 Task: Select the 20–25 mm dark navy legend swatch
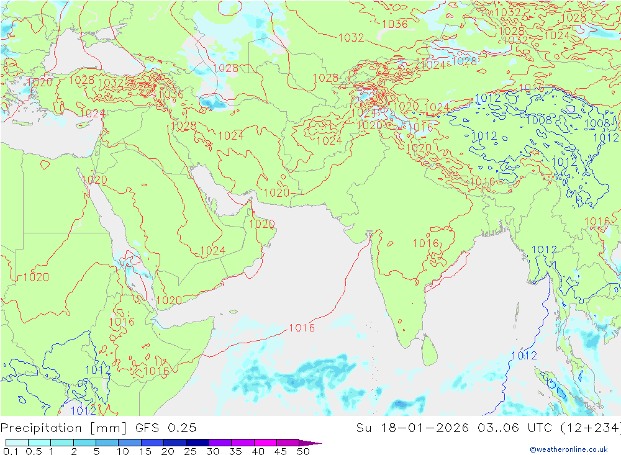(175, 443)
